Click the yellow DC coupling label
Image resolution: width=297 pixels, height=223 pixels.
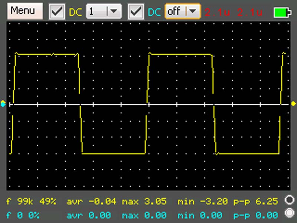point(75,12)
